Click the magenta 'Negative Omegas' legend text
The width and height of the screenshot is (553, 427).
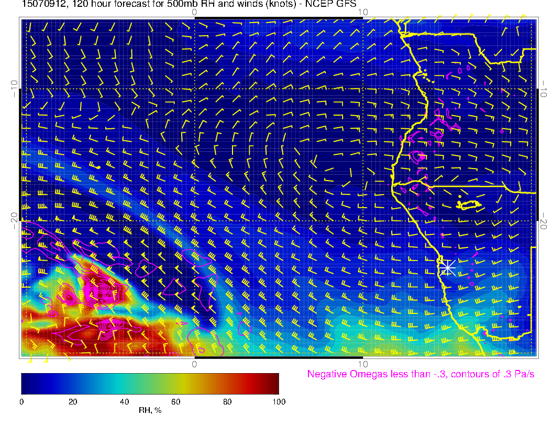421,374
